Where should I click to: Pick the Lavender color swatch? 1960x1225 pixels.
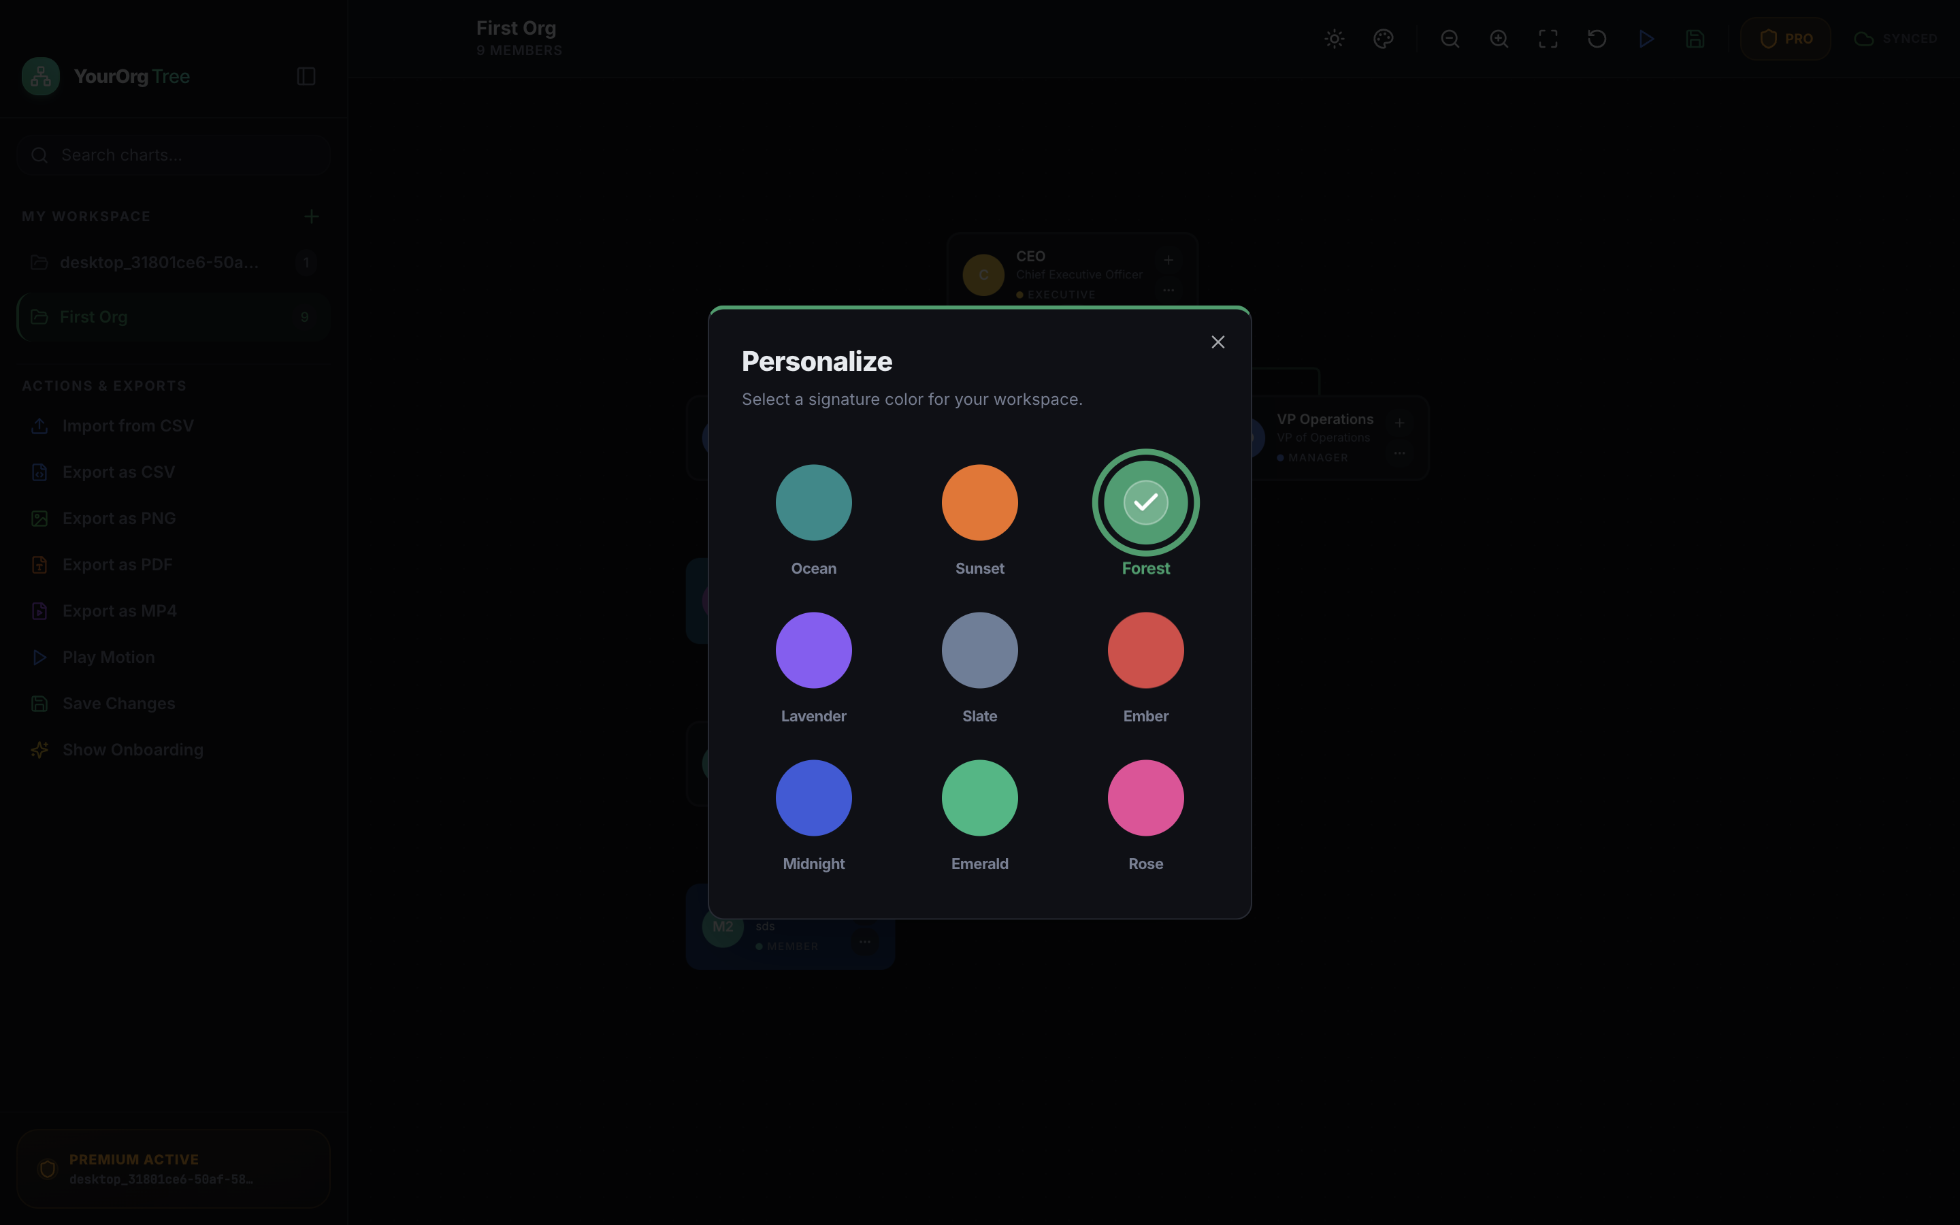[x=813, y=650]
